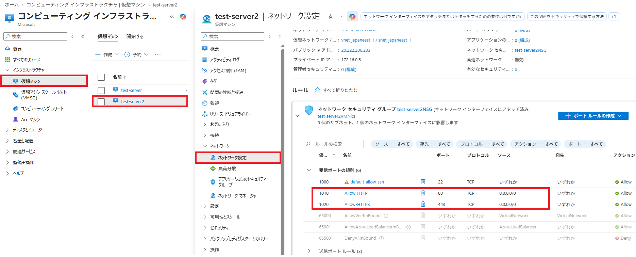This screenshot has height=257, width=636.
Task: Select 仮想マシン in the sidebar
Action: pyautogui.click(x=44, y=81)
